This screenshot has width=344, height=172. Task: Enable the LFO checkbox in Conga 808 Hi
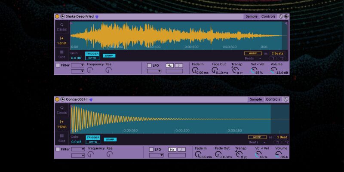(151, 149)
